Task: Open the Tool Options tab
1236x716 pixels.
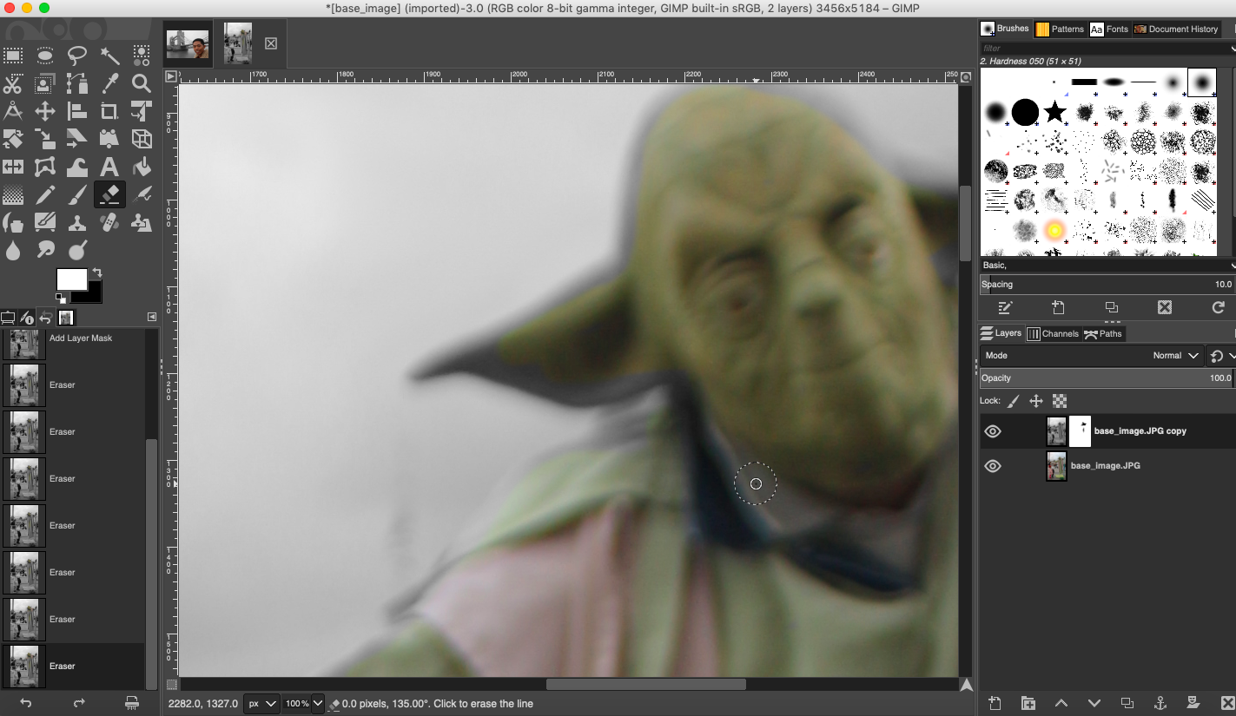Action: tap(9, 318)
